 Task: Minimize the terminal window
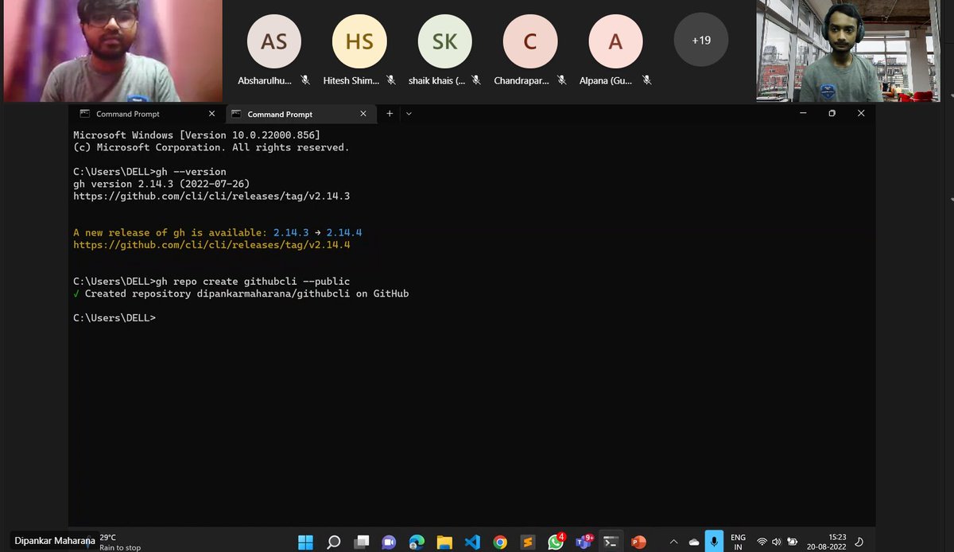coord(803,114)
